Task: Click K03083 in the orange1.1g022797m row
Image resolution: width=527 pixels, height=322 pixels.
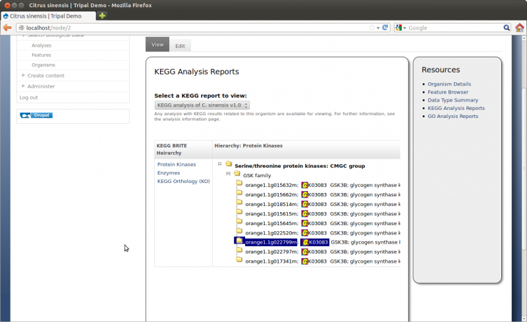Action: 318,252
